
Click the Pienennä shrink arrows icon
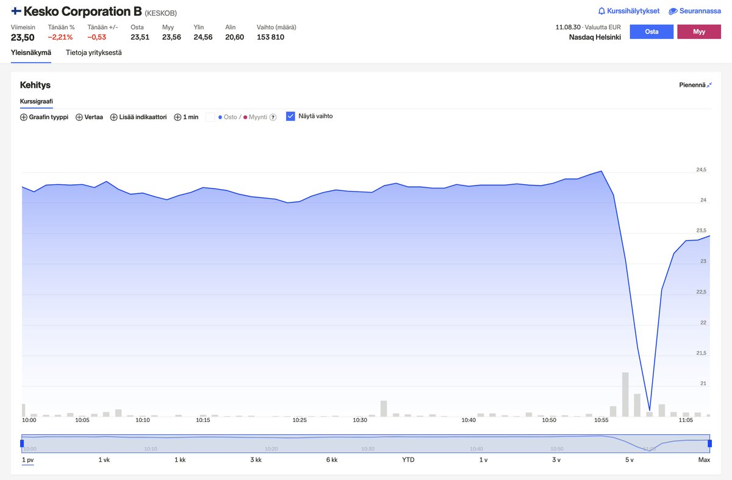pyautogui.click(x=709, y=85)
